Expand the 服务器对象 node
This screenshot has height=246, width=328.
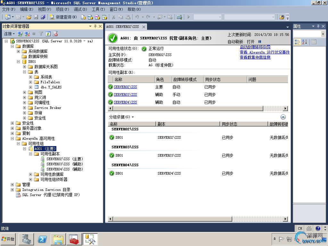tap(12, 128)
